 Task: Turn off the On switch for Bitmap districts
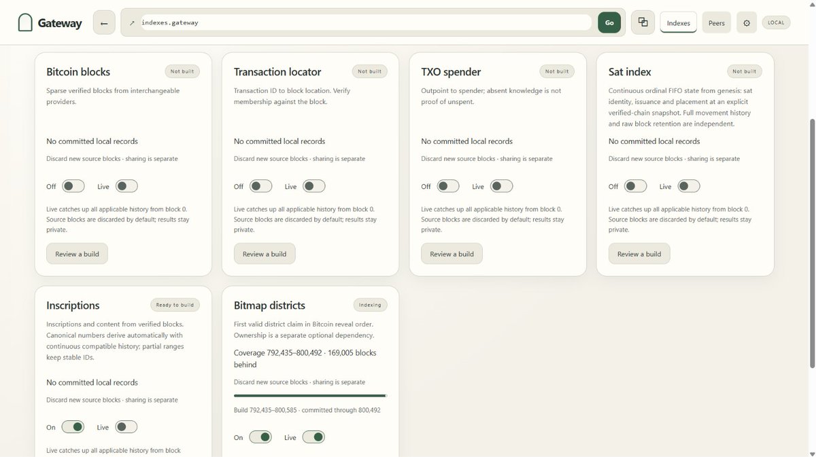coord(260,437)
